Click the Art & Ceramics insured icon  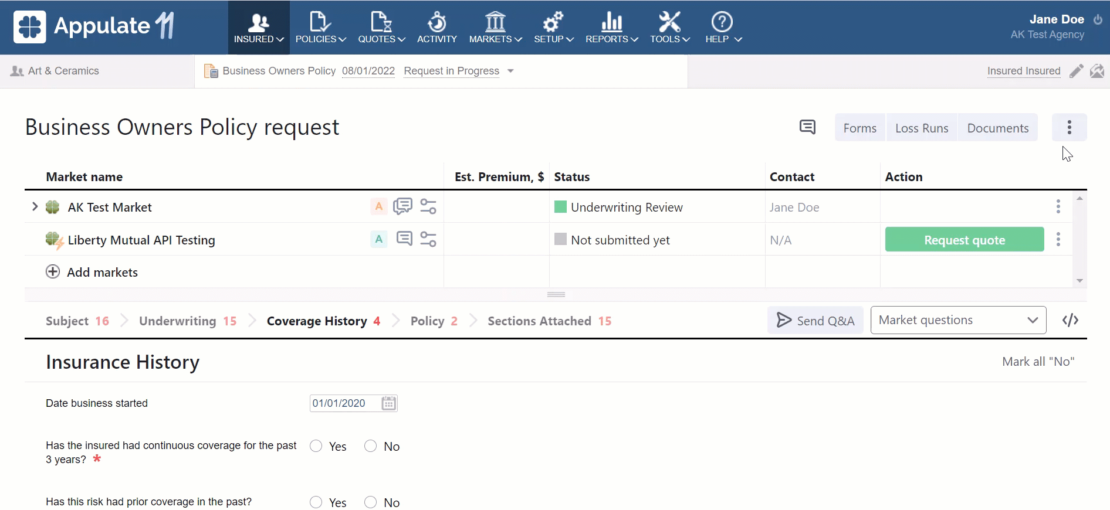point(17,71)
